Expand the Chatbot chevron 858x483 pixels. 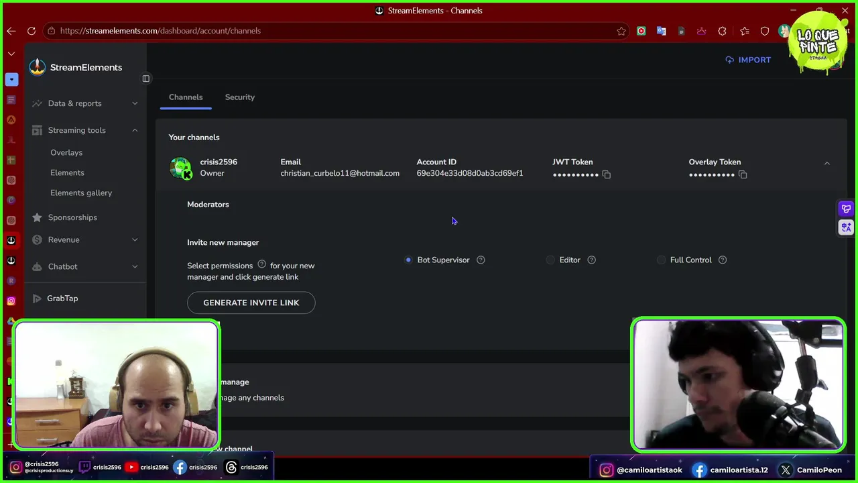pos(135,266)
